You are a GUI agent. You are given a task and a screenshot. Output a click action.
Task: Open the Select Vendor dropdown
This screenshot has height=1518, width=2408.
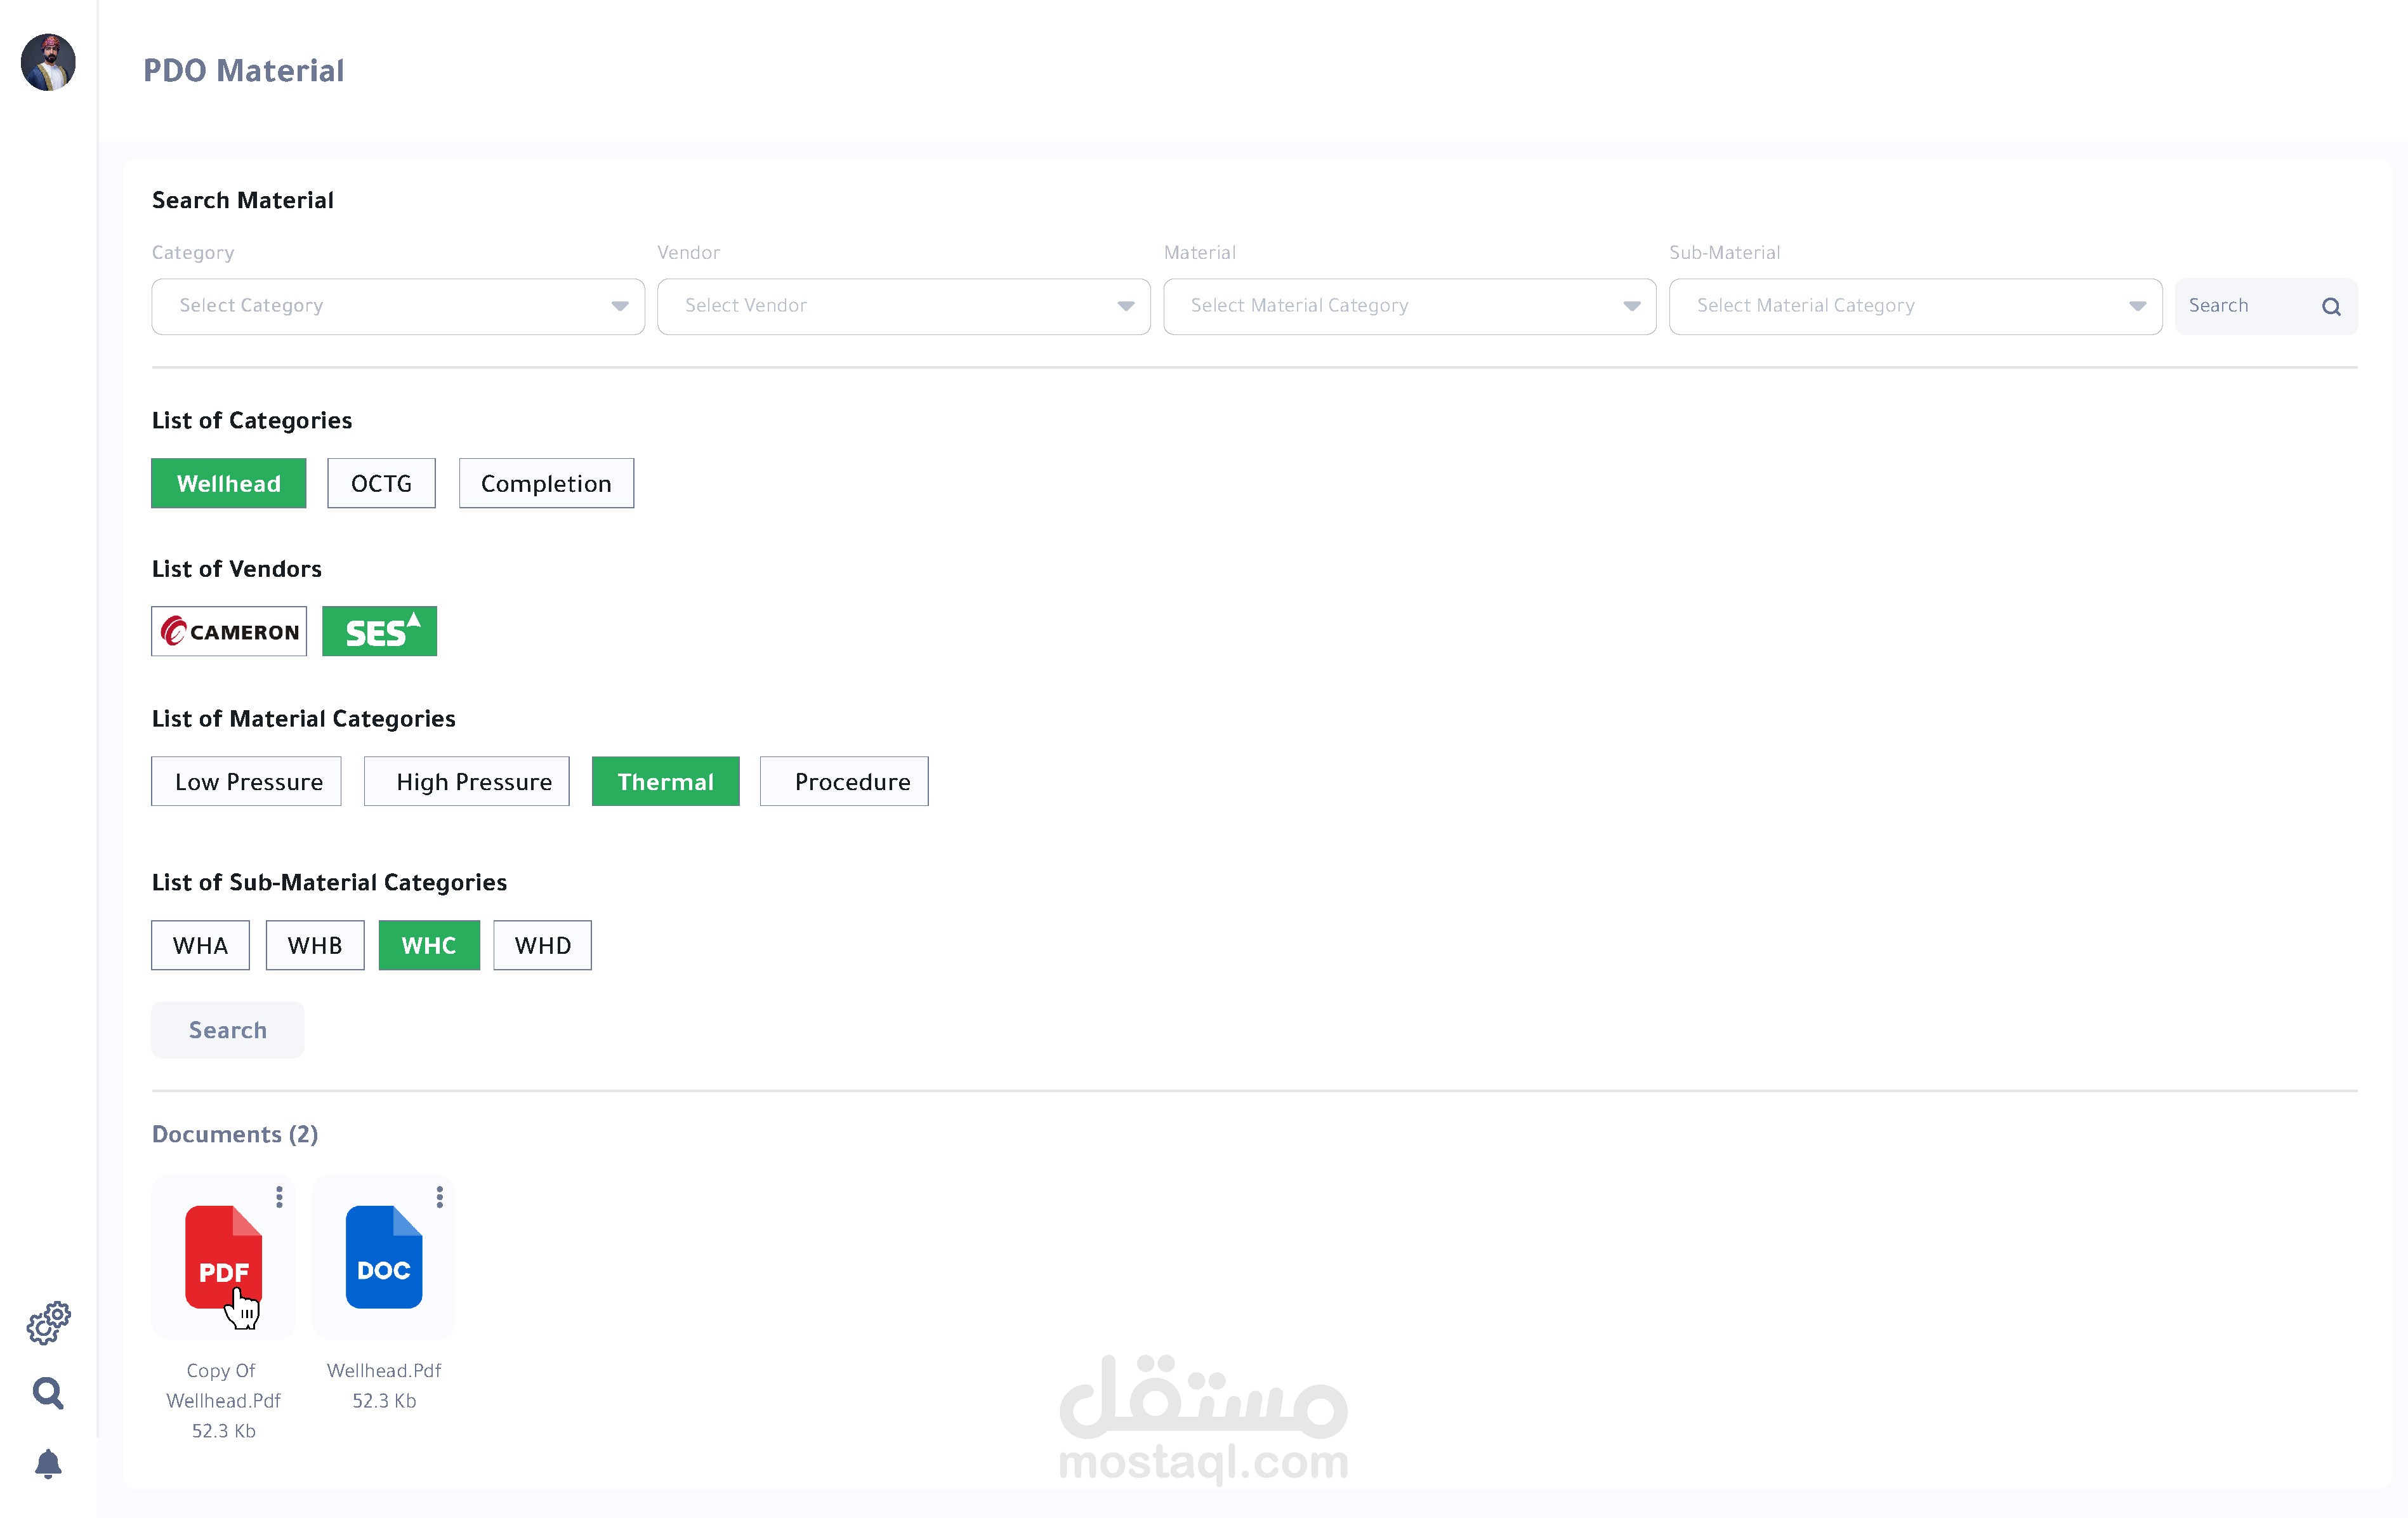[x=903, y=306]
